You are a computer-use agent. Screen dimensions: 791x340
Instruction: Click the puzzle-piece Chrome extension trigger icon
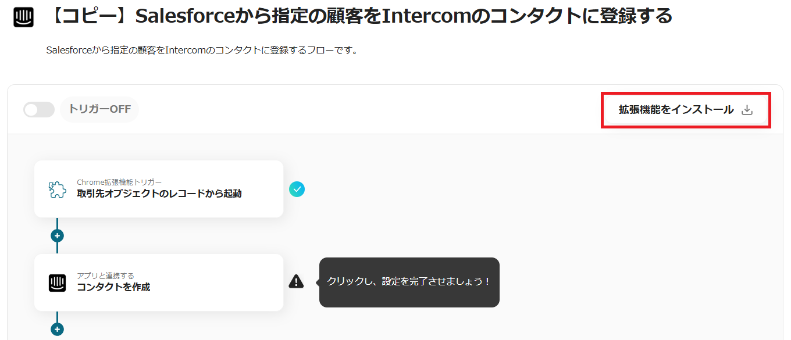coord(57,189)
